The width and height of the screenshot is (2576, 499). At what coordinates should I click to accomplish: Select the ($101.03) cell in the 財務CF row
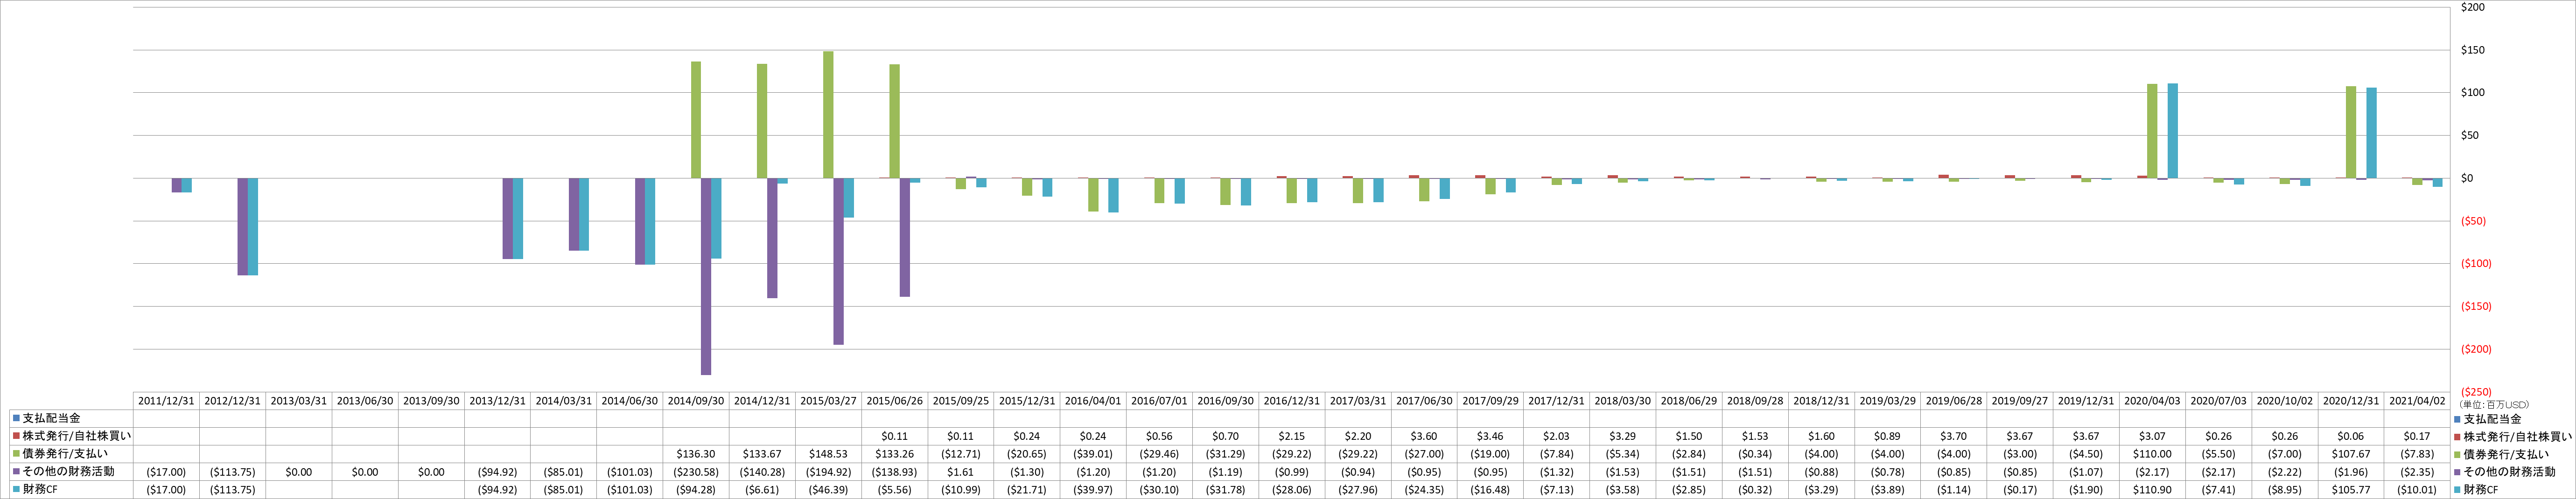630,490
